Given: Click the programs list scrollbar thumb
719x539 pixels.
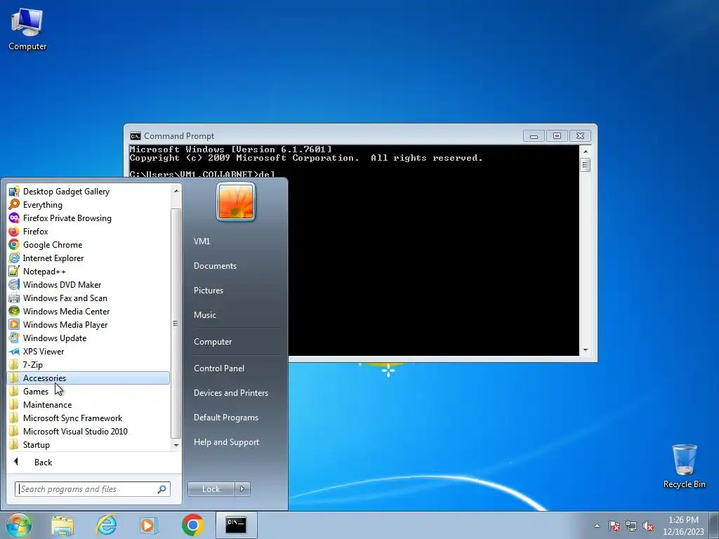Looking at the screenshot, I should point(176,323).
